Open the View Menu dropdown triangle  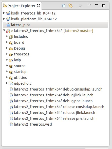pos(89,5)
